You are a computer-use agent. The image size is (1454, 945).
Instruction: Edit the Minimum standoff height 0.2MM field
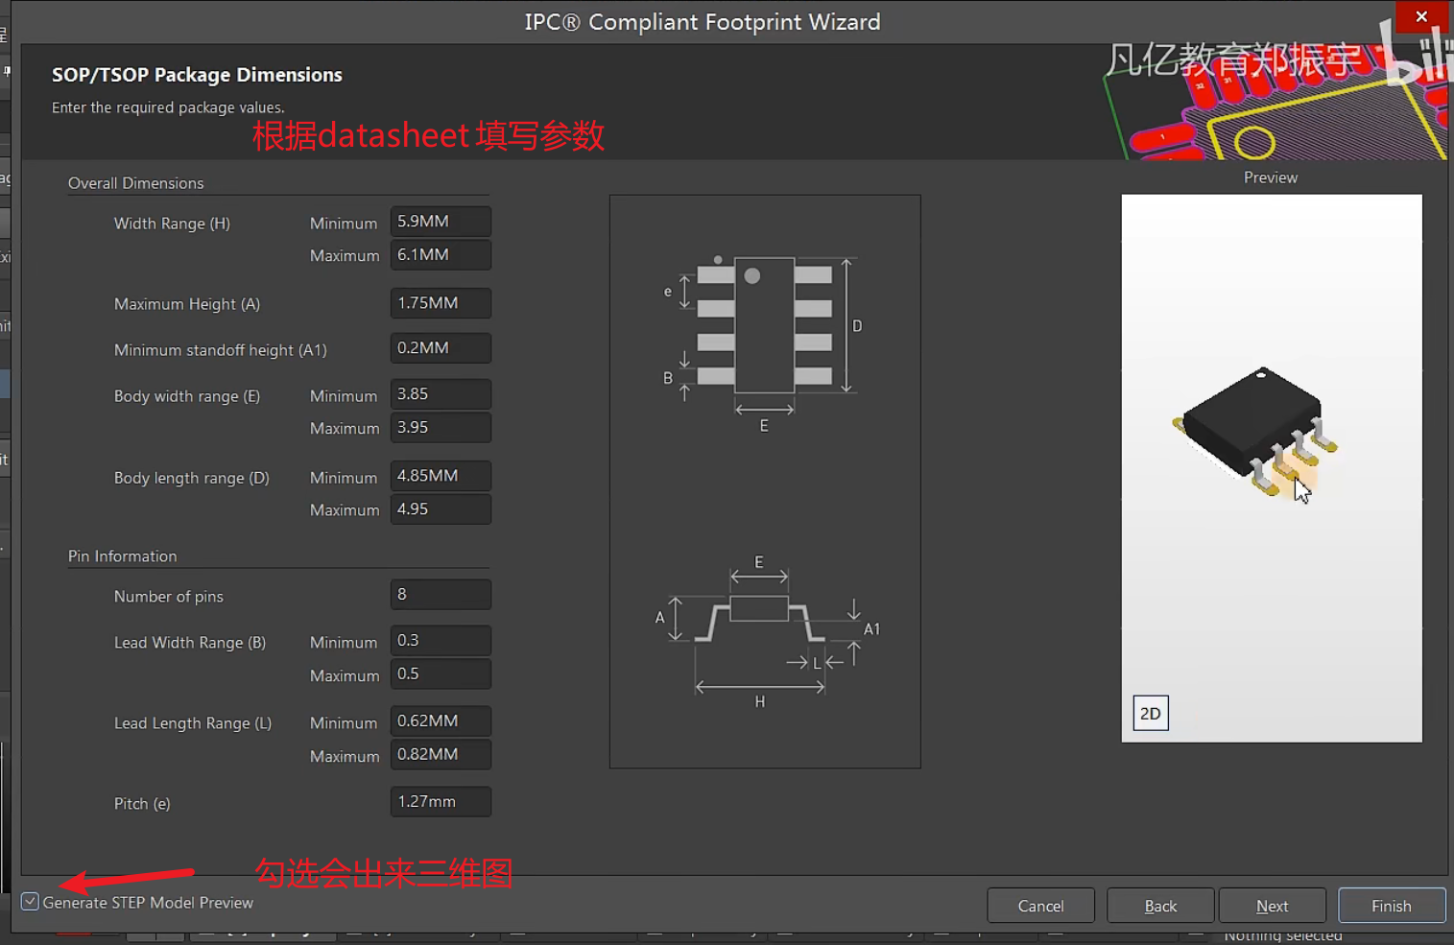[x=440, y=348]
